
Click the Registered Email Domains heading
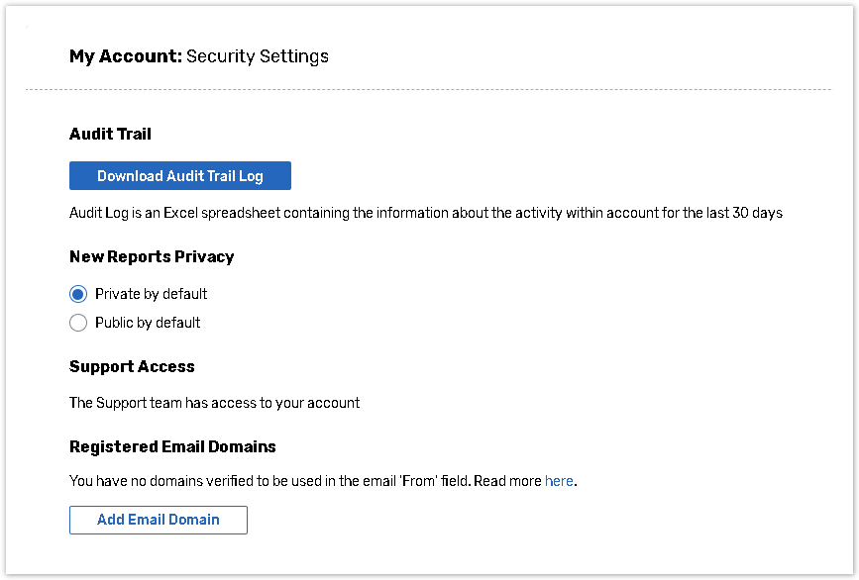click(172, 446)
